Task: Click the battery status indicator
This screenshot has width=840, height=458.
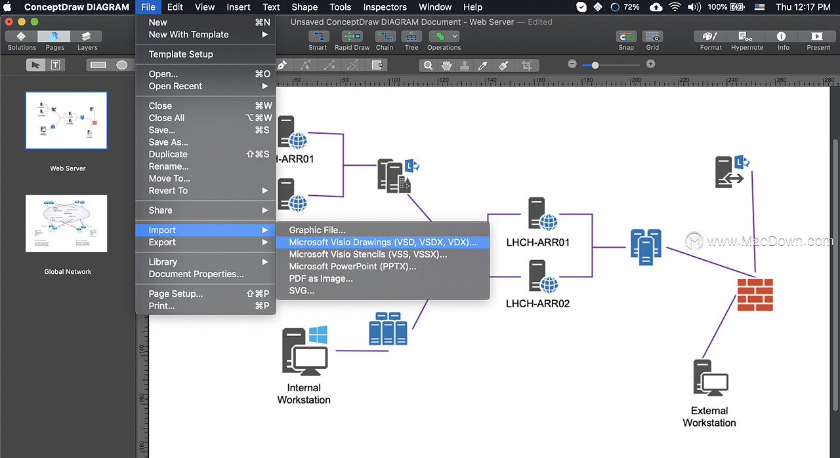Action: coord(726,7)
